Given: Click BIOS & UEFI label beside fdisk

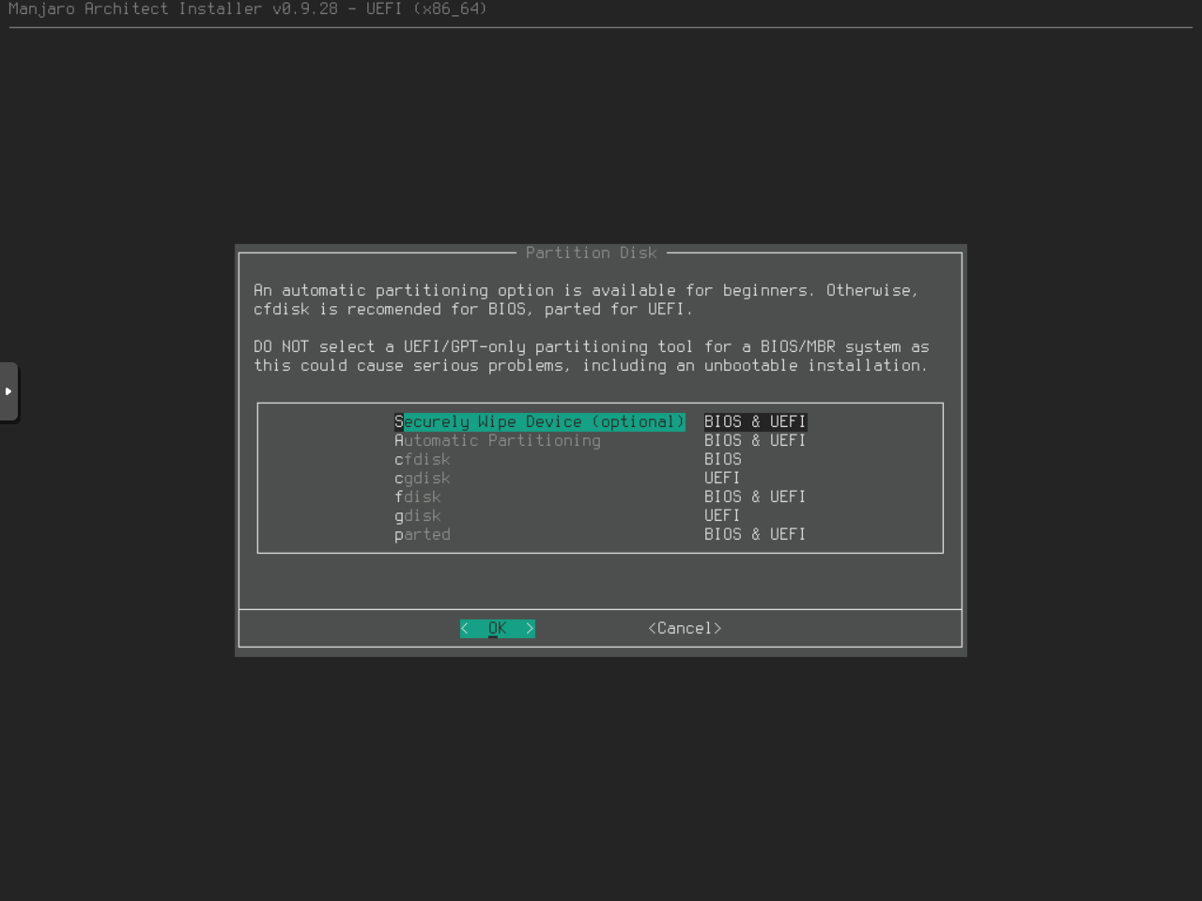Looking at the screenshot, I should coord(755,496).
